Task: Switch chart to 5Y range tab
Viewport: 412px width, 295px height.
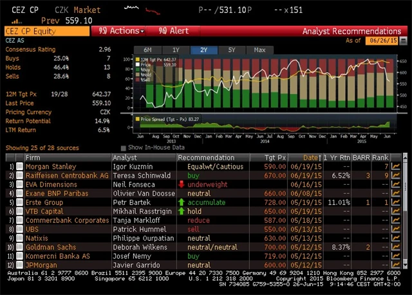Action: click(x=232, y=50)
